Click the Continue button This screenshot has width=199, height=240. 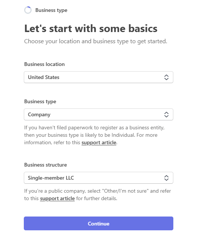click(99, 224)
